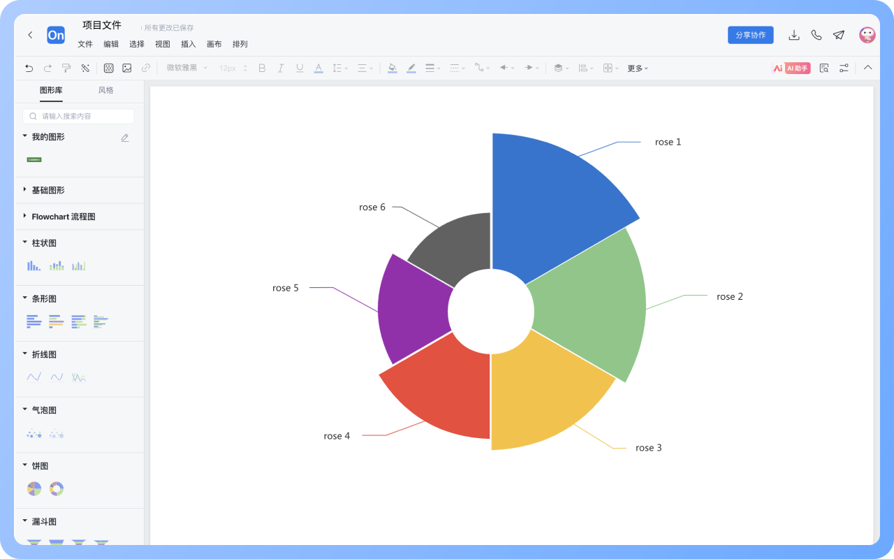Toggle bold text formatting
Image resolution: width=894 pixels, height=559 pixels.
[262, 68]
